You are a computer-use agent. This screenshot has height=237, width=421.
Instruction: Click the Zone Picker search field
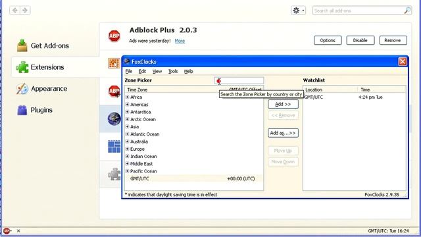click(239, 80)
